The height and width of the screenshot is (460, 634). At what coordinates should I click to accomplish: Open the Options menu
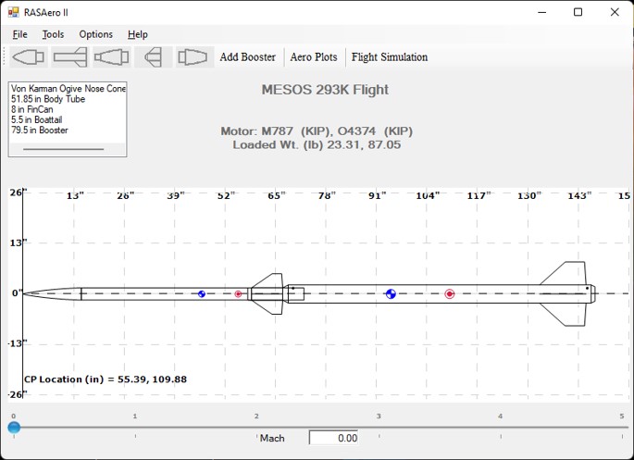pyautogui.click(x=96, y=34)
